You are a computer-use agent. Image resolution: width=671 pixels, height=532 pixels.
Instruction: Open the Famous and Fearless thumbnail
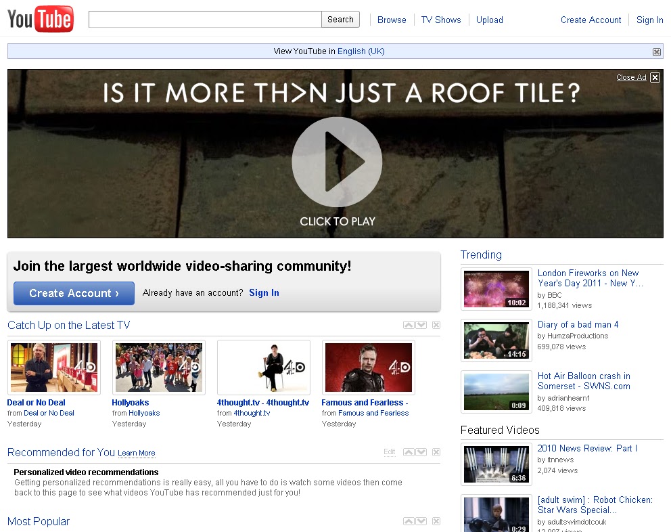tap(369, 368)
